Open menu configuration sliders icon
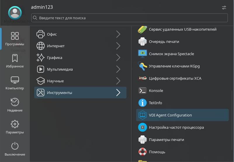The width and height of the screenshot is (234, 162). 224,7
